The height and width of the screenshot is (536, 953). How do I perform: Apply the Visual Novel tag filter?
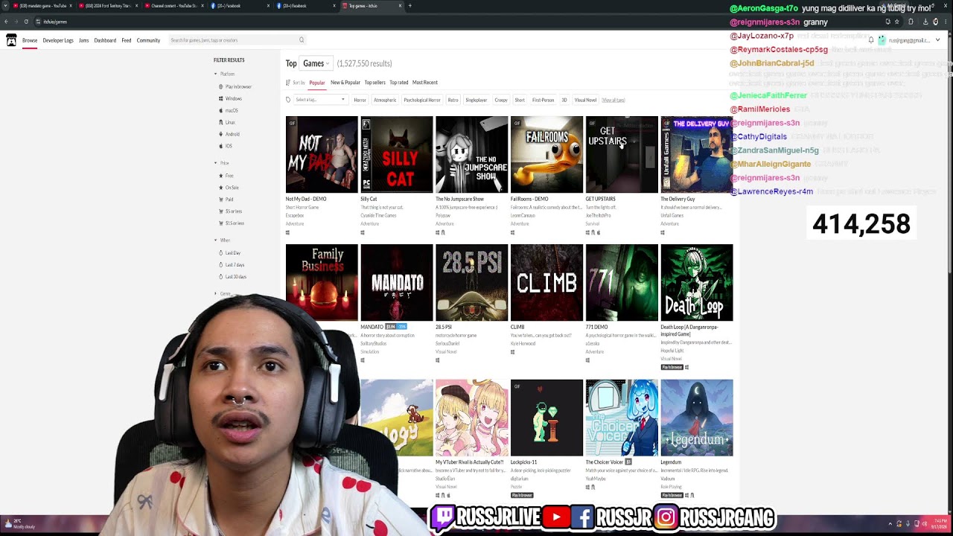pyautogui.click(x=585, y=100)
